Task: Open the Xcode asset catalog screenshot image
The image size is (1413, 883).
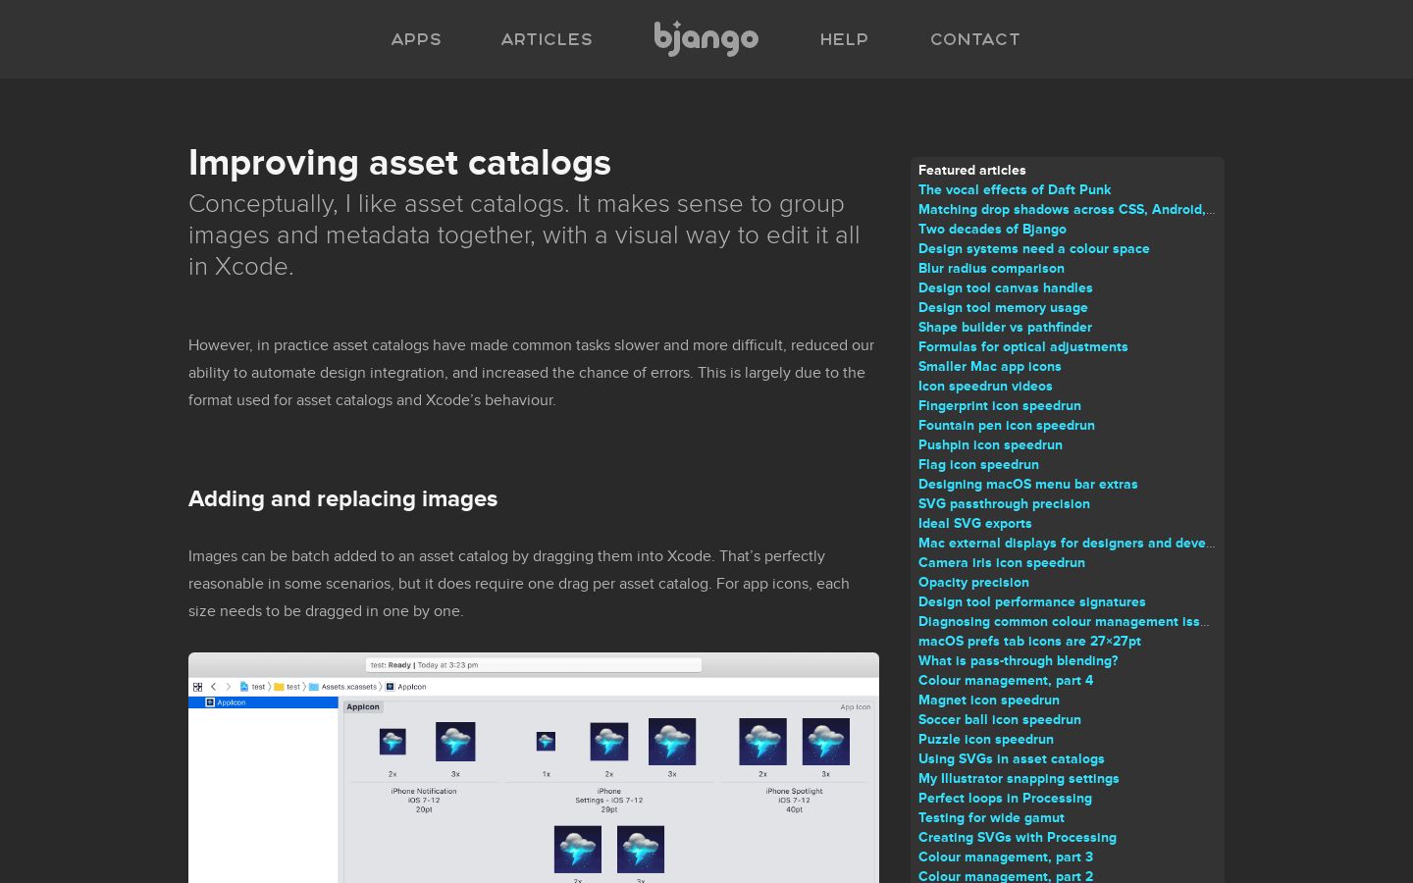Action: (x=534, y=768)
